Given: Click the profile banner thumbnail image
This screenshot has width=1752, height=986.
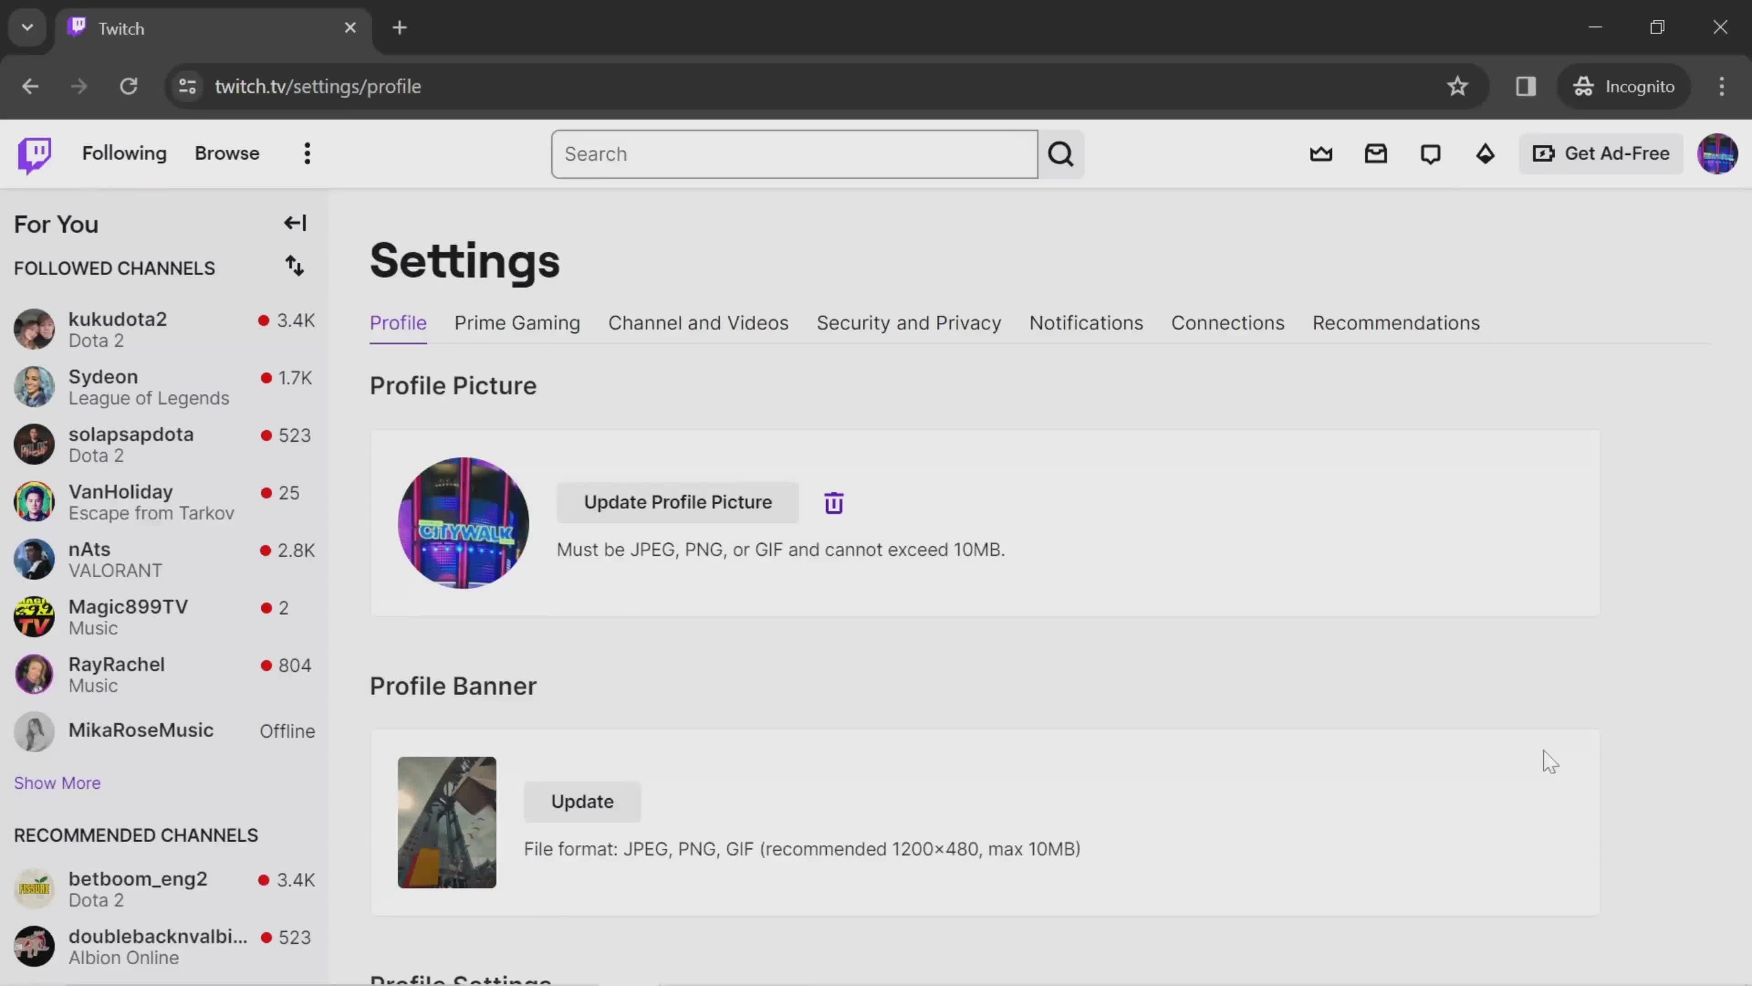Looking at the screenshot, I should click(447, 822).
